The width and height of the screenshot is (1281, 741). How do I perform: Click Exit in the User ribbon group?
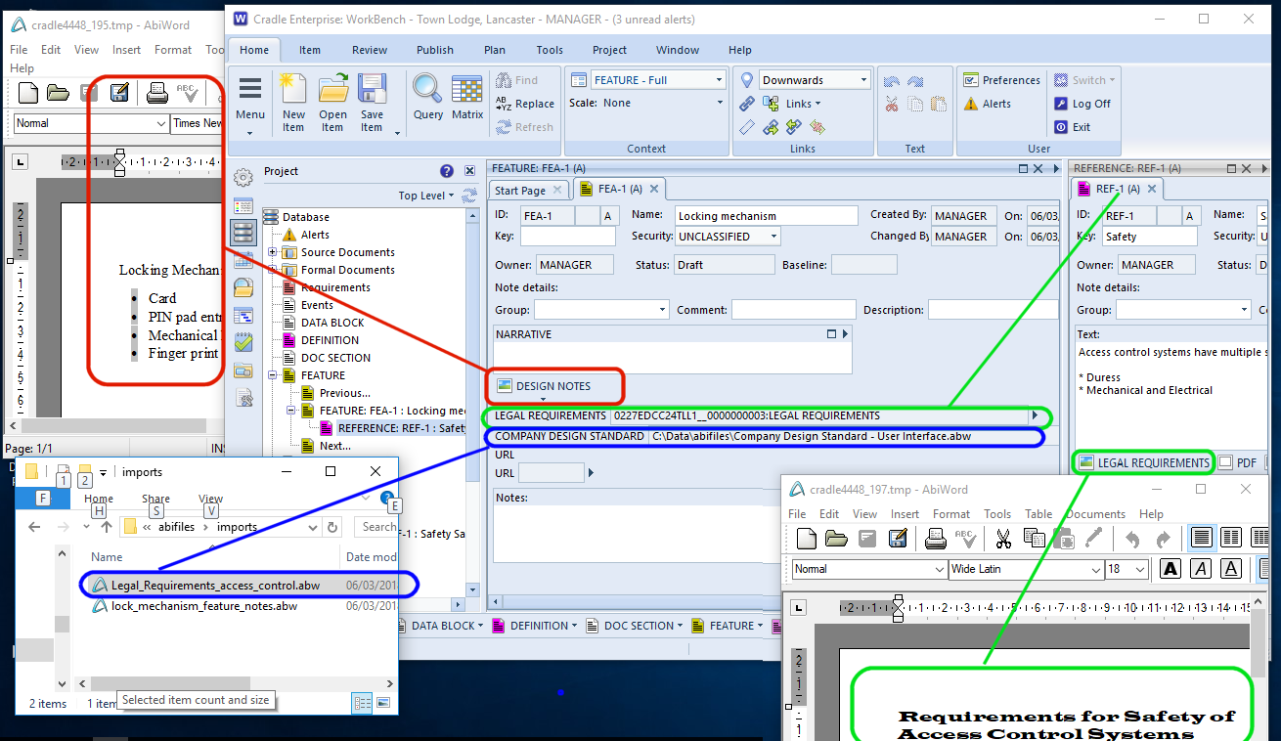[1072, 127]
